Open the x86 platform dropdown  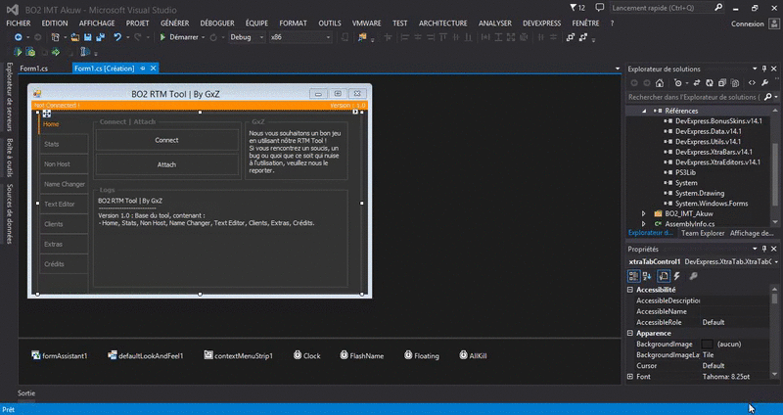click(x=300, y=37)
